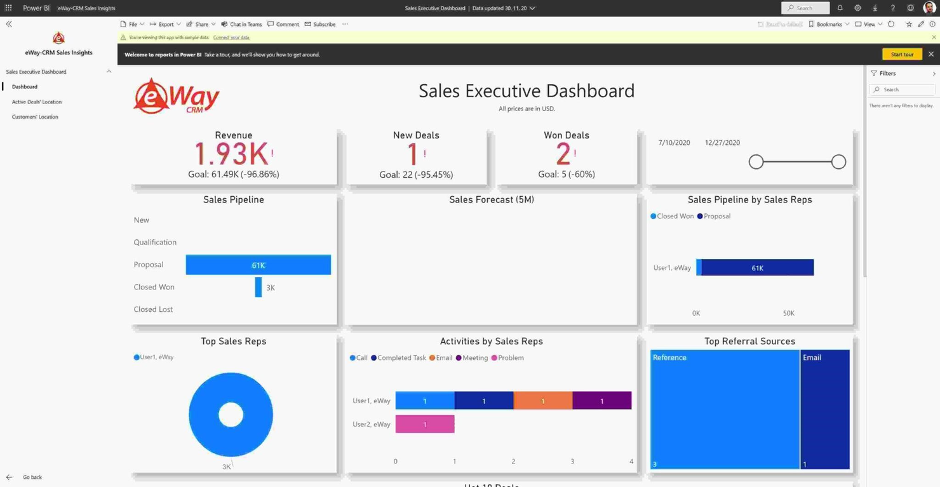Open Power BI notifications bell
Screen dimensions: 940x487
(840, 8)
